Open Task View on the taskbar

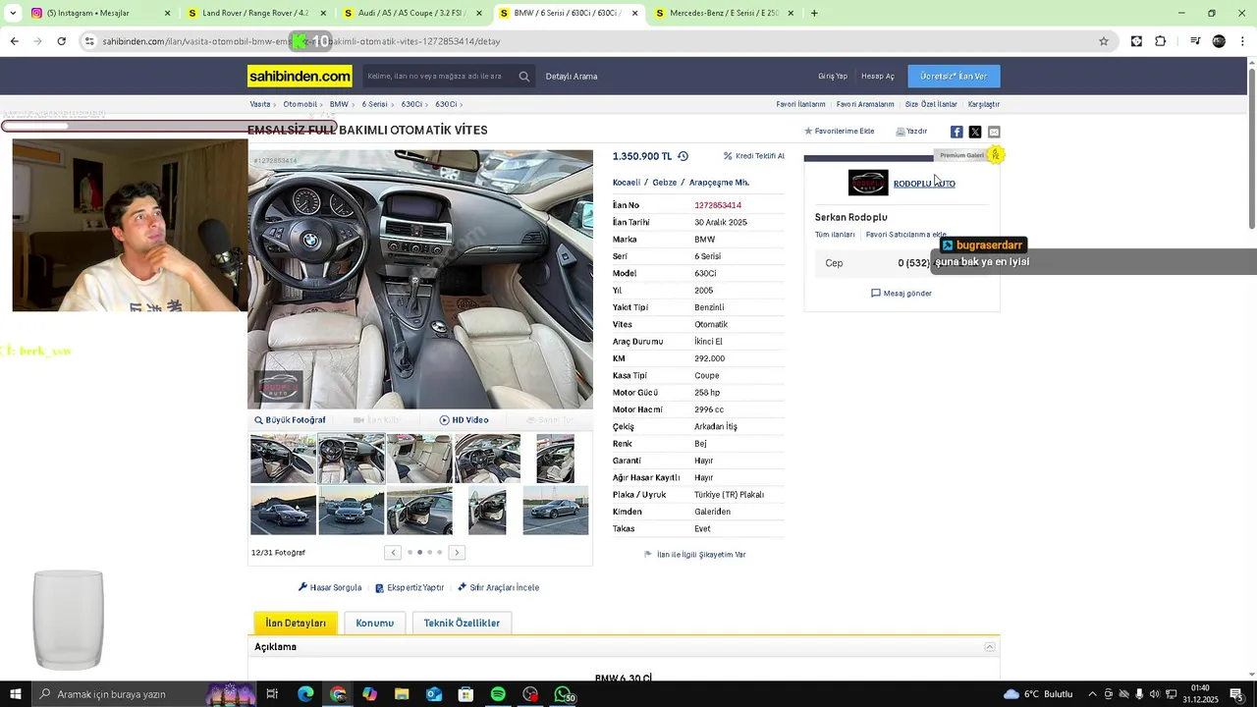coord(273,694)
